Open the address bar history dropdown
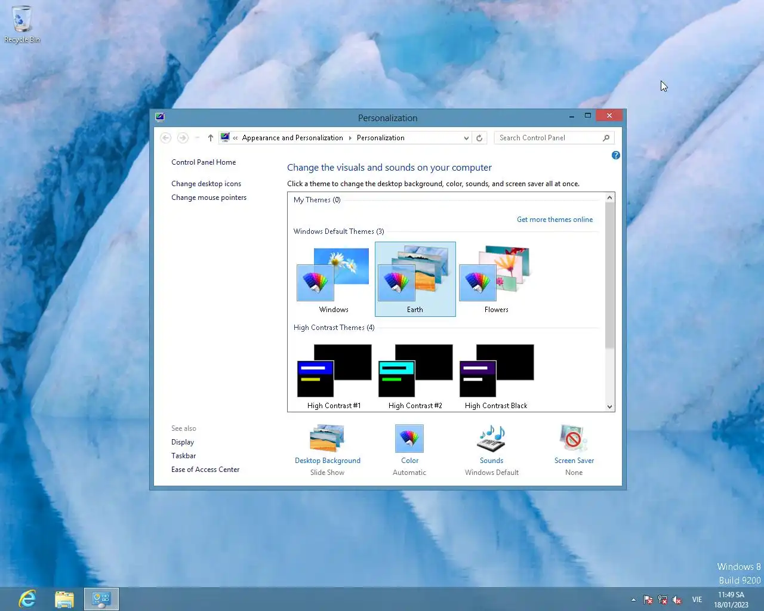Screen dimensions: 764x611 point(466,138)
